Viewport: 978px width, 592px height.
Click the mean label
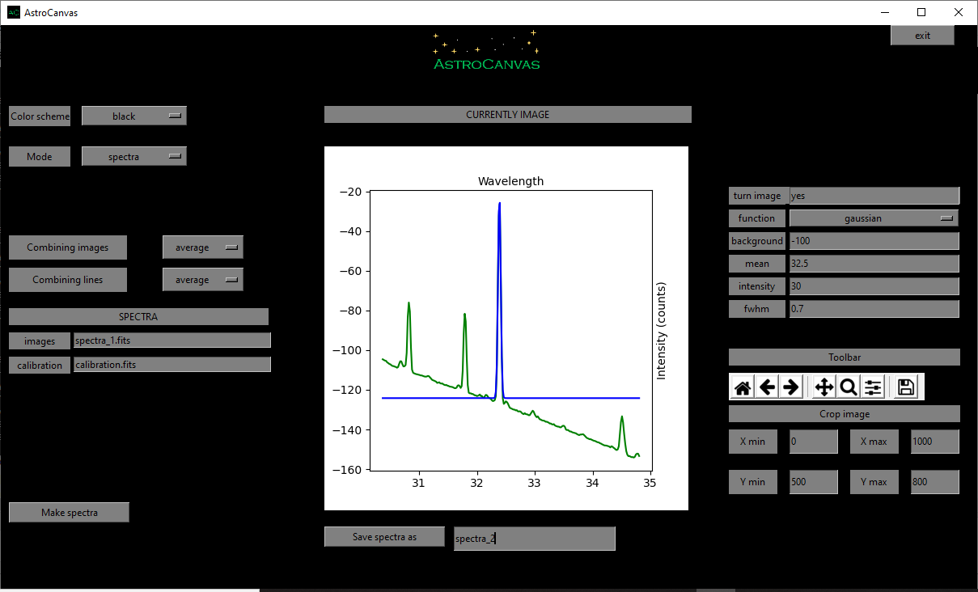click(757, 263)
